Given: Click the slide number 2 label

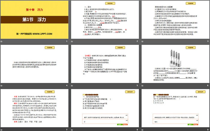Looking at the screenshot, I should 137,41.
